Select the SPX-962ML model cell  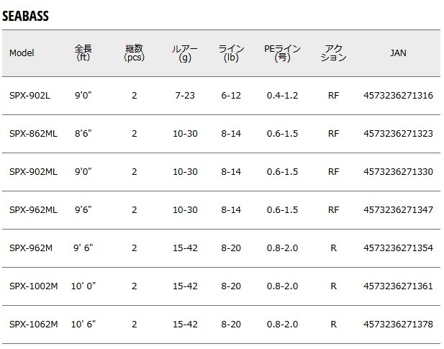pyautogui.click(x=32, y=210)
